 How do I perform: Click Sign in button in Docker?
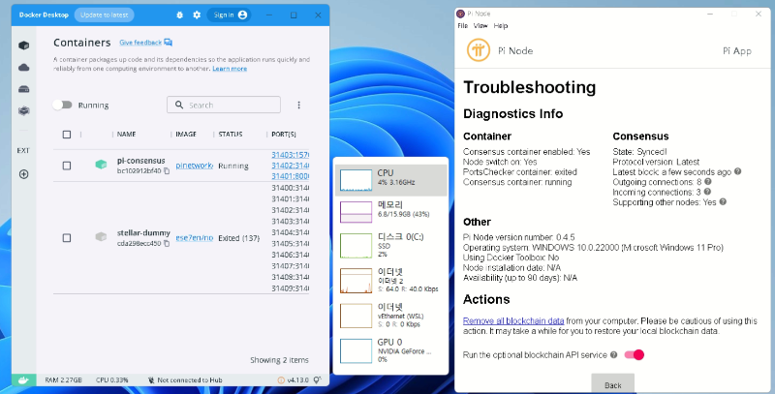coord(229,15)
